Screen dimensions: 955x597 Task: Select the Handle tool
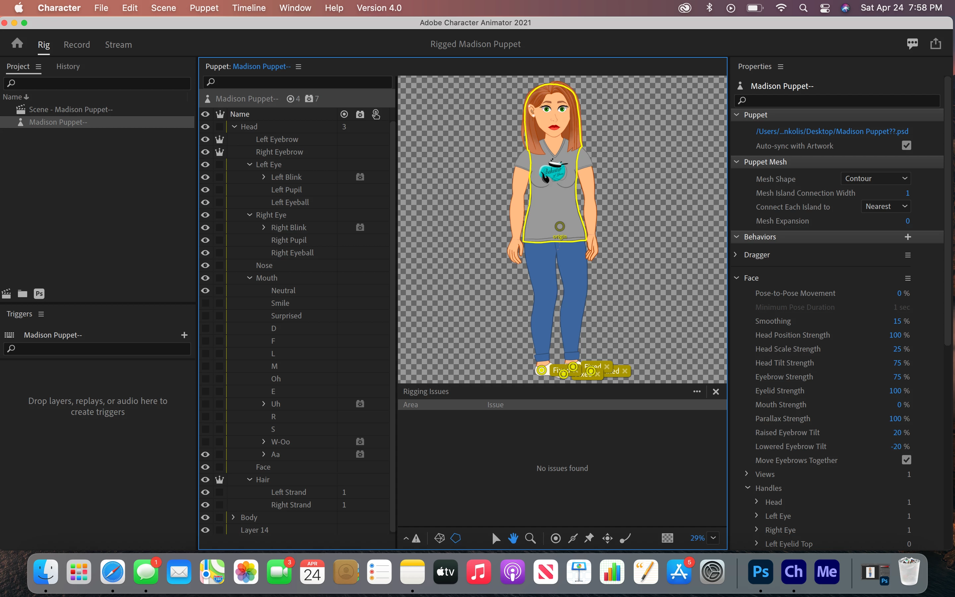[556, 538]
